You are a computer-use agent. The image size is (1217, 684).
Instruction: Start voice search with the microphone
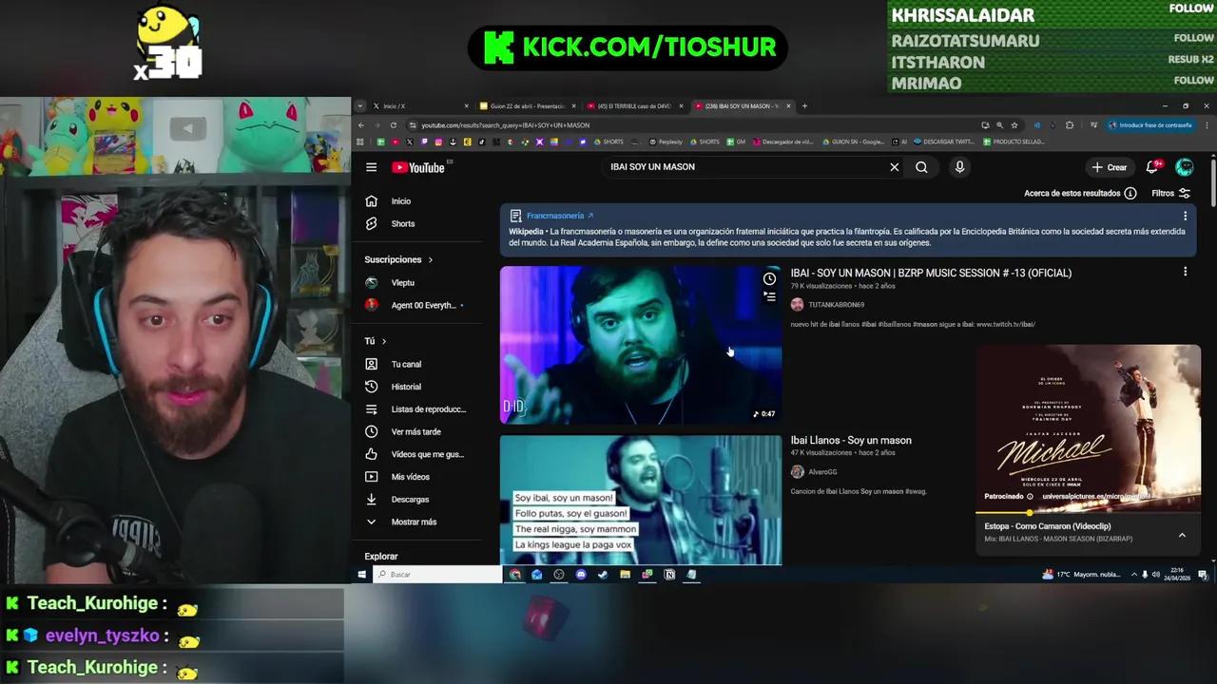point(959,167)
